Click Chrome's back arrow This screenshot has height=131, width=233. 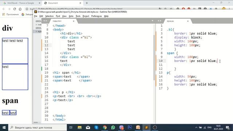coord(4,9)
